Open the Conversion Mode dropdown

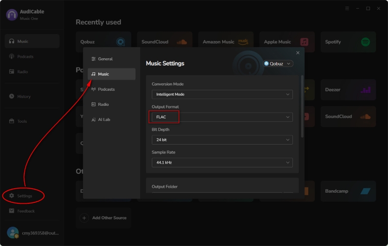coord(222,94)
